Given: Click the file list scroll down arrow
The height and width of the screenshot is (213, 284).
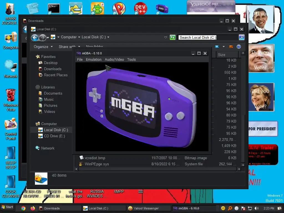Looking at the screenshot, I should click(x=243, y=165).
